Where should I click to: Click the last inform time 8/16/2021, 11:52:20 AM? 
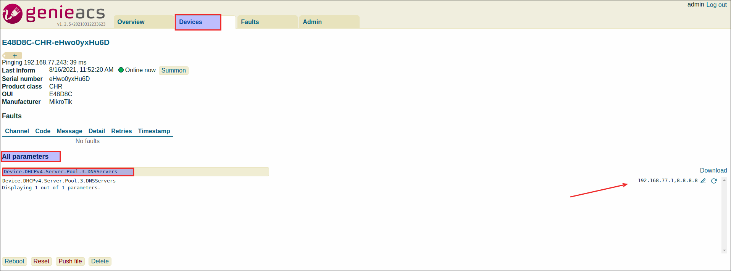[x=81, y=70]
